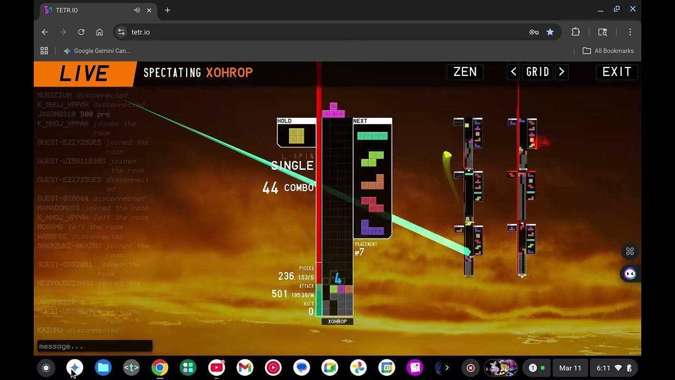
Task: Reload the tetr.io page
Action: (x=81, y=32)
